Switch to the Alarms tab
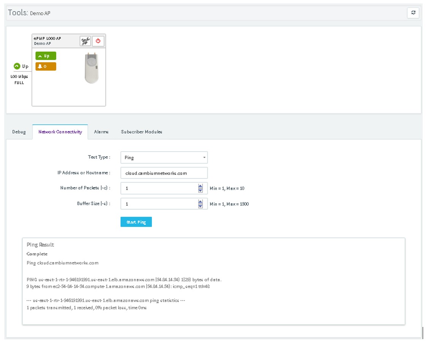Screen dimensions: 428x341 click(x=101, y=132)
